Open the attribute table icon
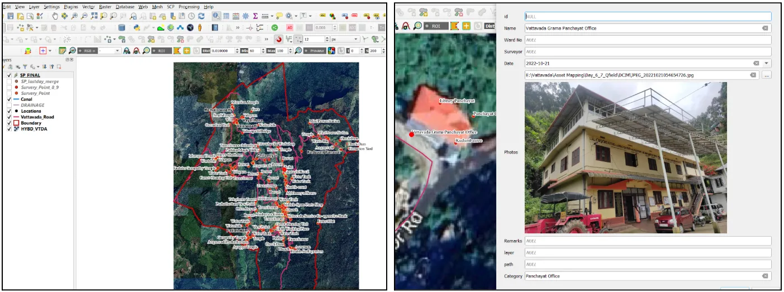This screenshot has width=784, height=292. click(x=226, y=16)
